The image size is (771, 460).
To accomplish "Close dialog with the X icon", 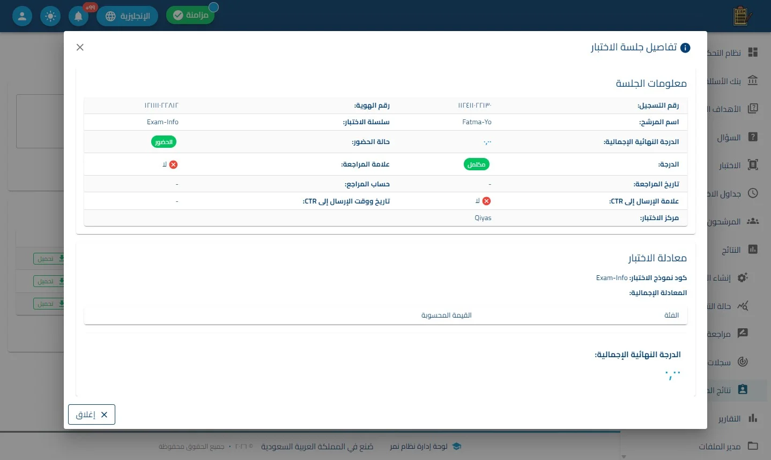I will [80, 47].
